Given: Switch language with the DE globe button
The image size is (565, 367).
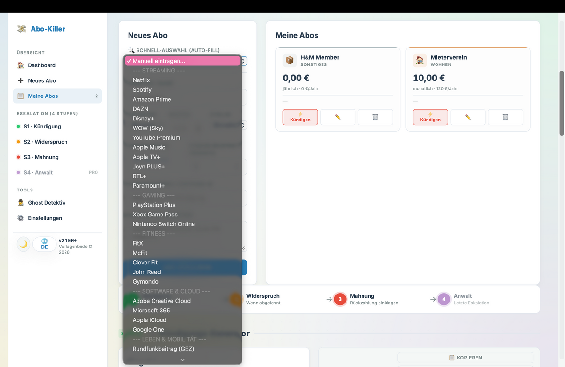Looking at the screenshot, I should click(x=44, y=244).
